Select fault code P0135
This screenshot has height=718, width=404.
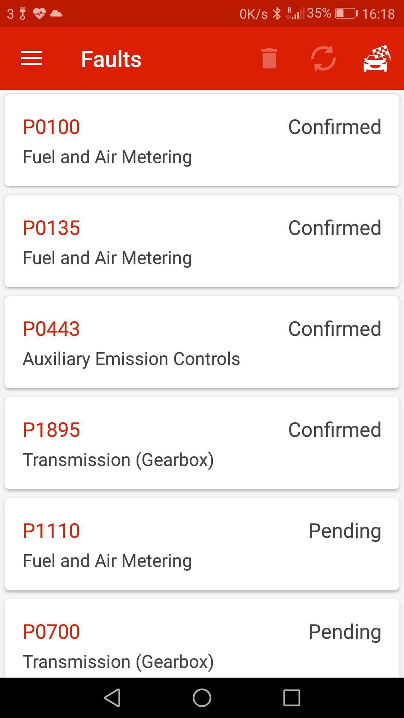(202, 241)
